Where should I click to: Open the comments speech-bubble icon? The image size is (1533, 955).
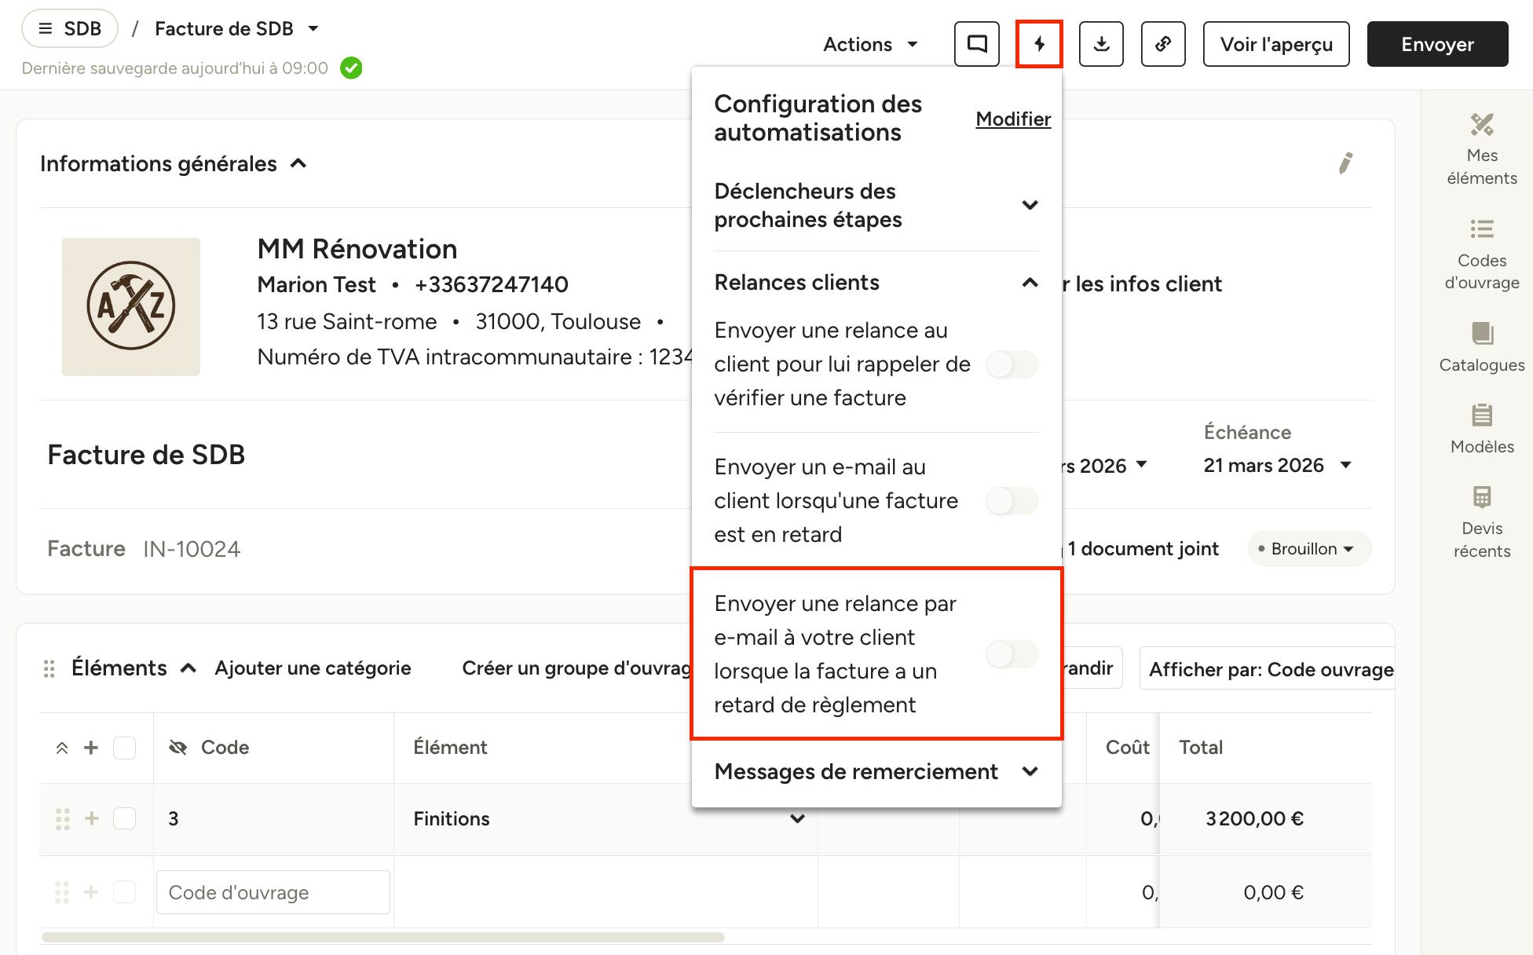click(x=976, y=44)
